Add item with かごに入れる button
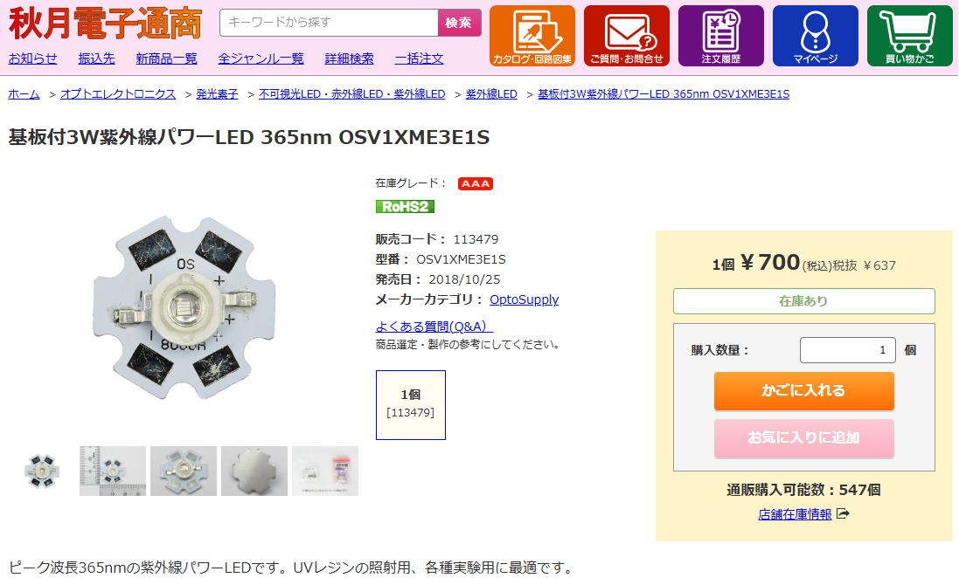The height and width of the screenshot is (578, 959). click(803, 390)
